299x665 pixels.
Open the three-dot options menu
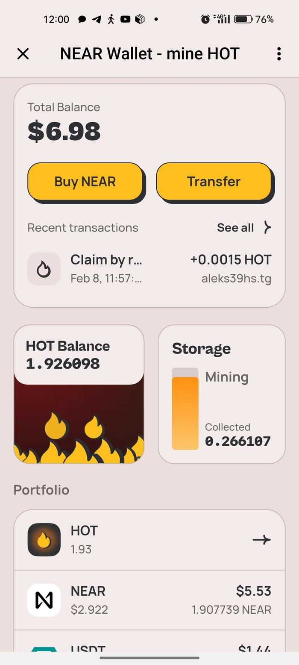pos(278,54)
